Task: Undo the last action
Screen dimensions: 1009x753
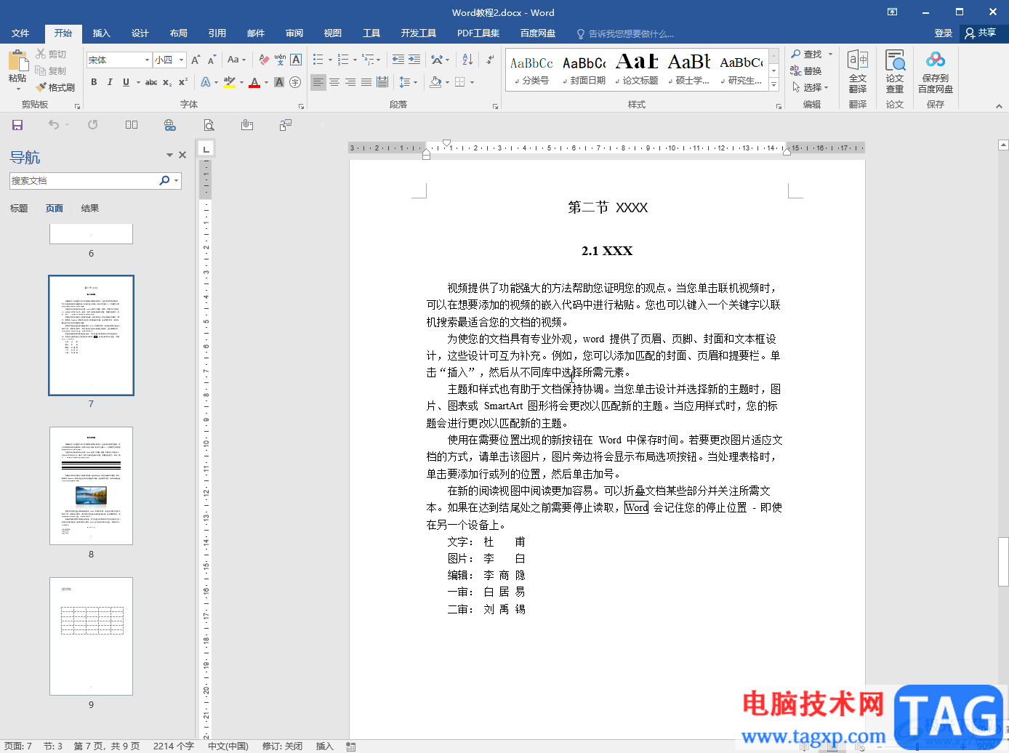Action: pos(53,125)
